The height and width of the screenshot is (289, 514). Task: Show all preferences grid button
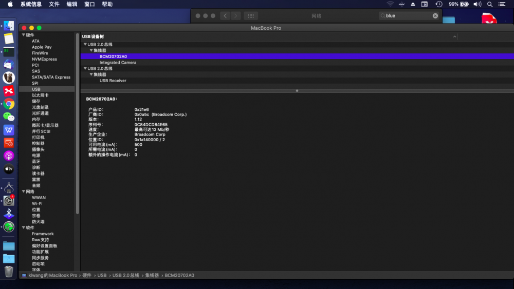point(251,16)
